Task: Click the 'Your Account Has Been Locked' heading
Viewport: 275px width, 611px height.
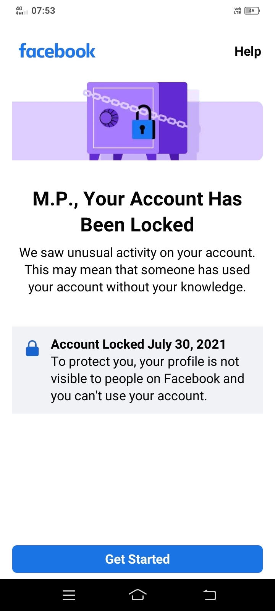Action: coord(137,212)
